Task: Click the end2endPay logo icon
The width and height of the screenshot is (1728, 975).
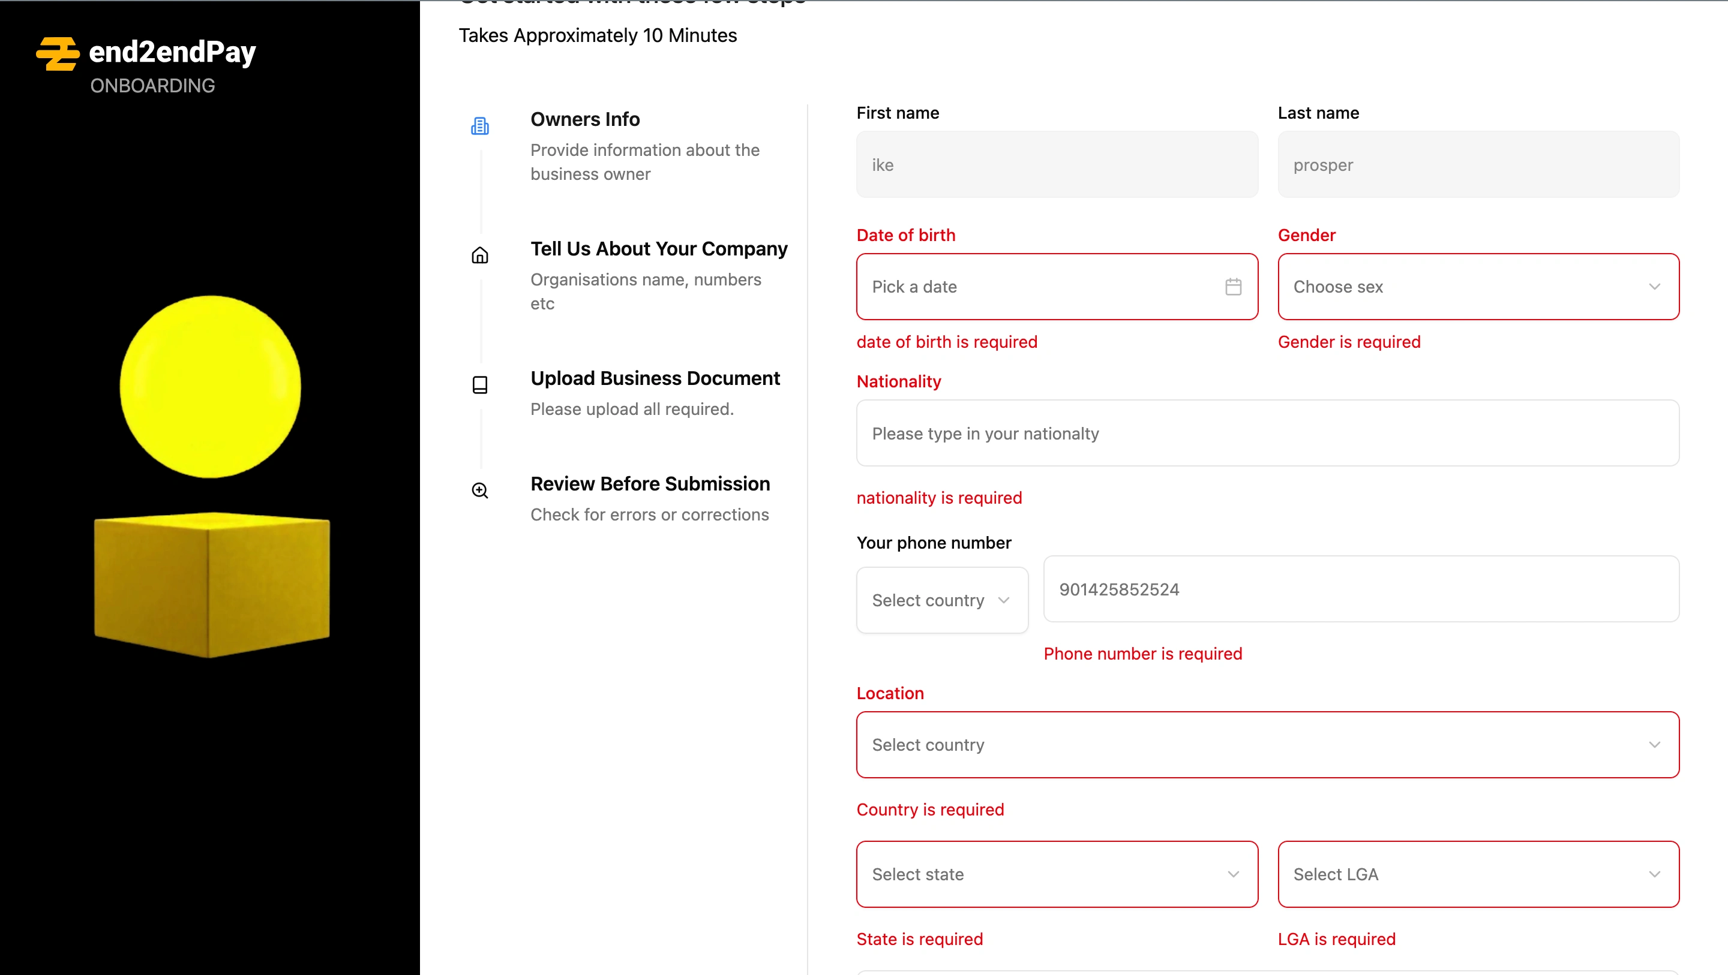Action: coord(58,53)
